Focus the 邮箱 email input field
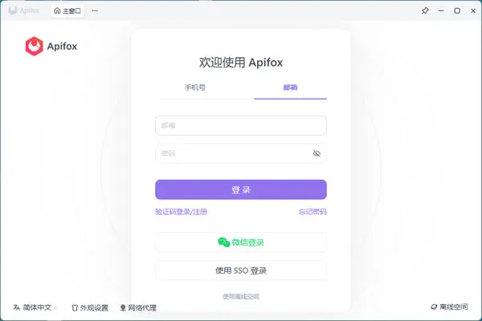 [x=241, y=125]
